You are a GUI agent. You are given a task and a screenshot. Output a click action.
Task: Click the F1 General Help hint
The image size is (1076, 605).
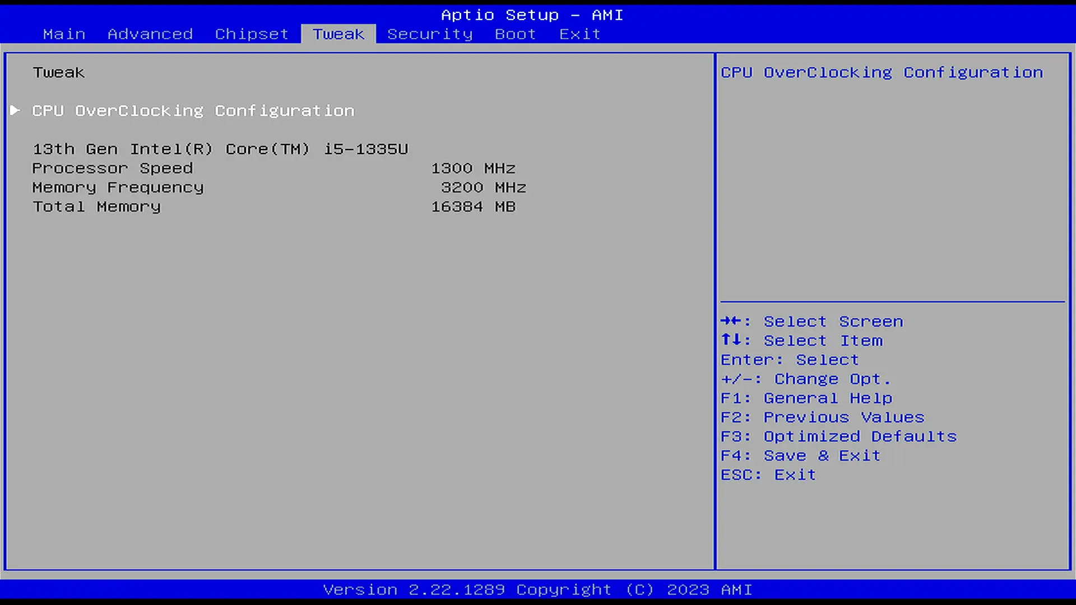pyautogui.click(x=806, y=398)
